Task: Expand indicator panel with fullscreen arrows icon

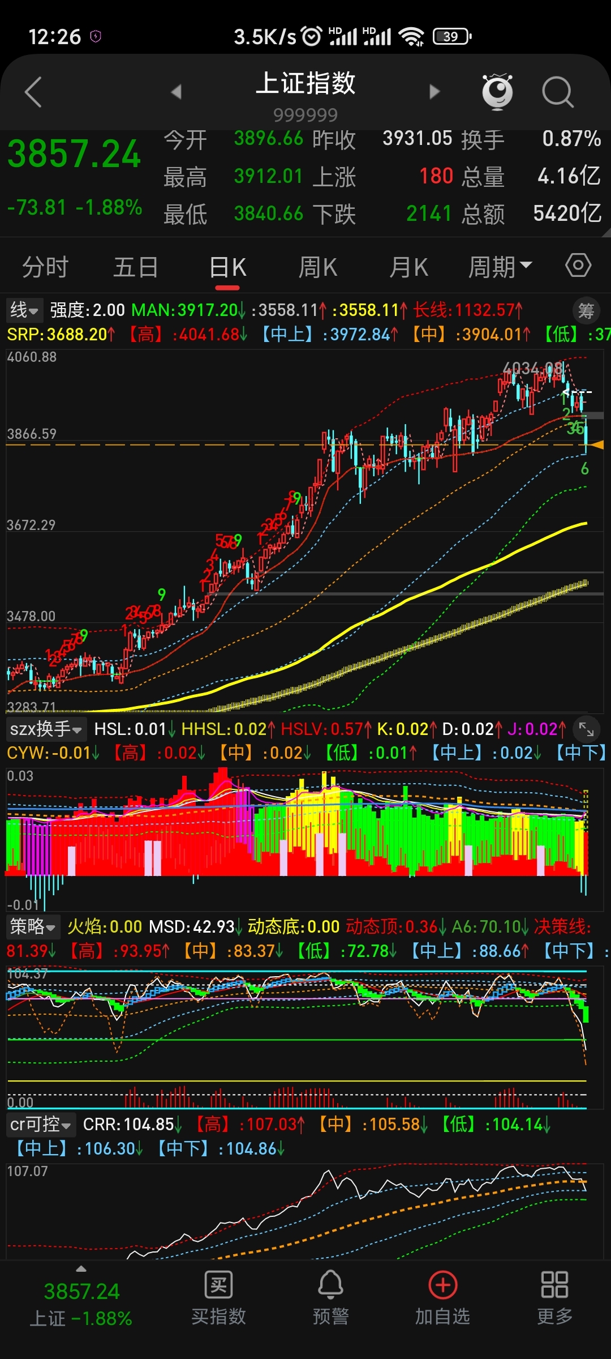Action: pos(586,730)
